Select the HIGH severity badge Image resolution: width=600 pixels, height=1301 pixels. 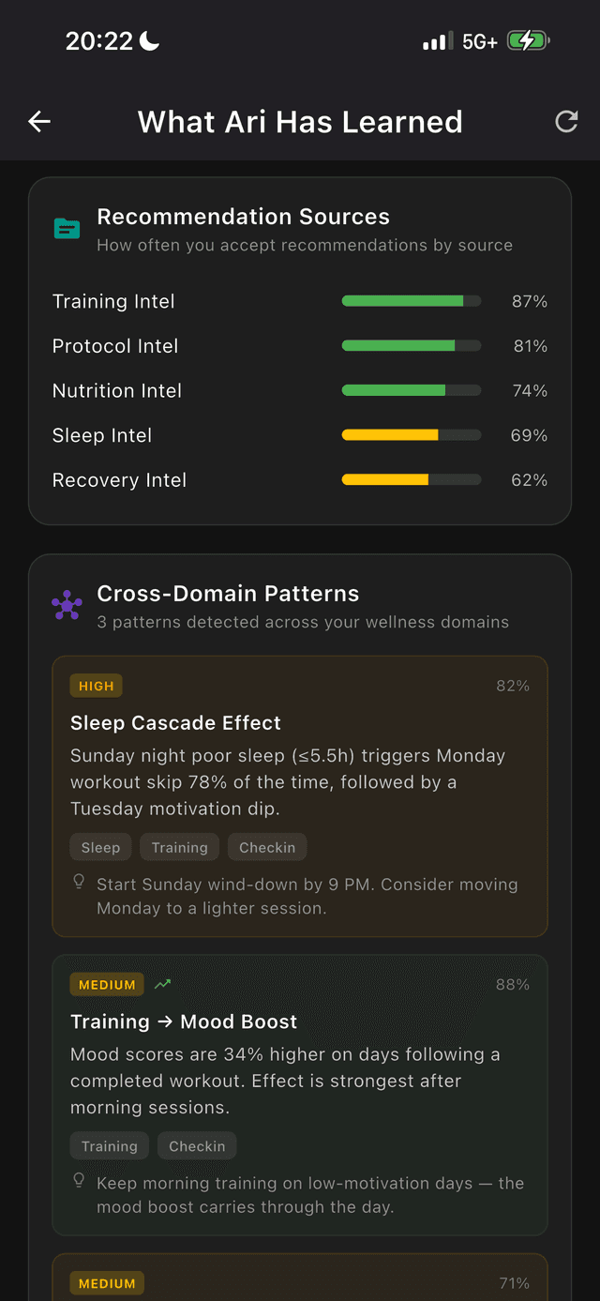pos(96,686)
